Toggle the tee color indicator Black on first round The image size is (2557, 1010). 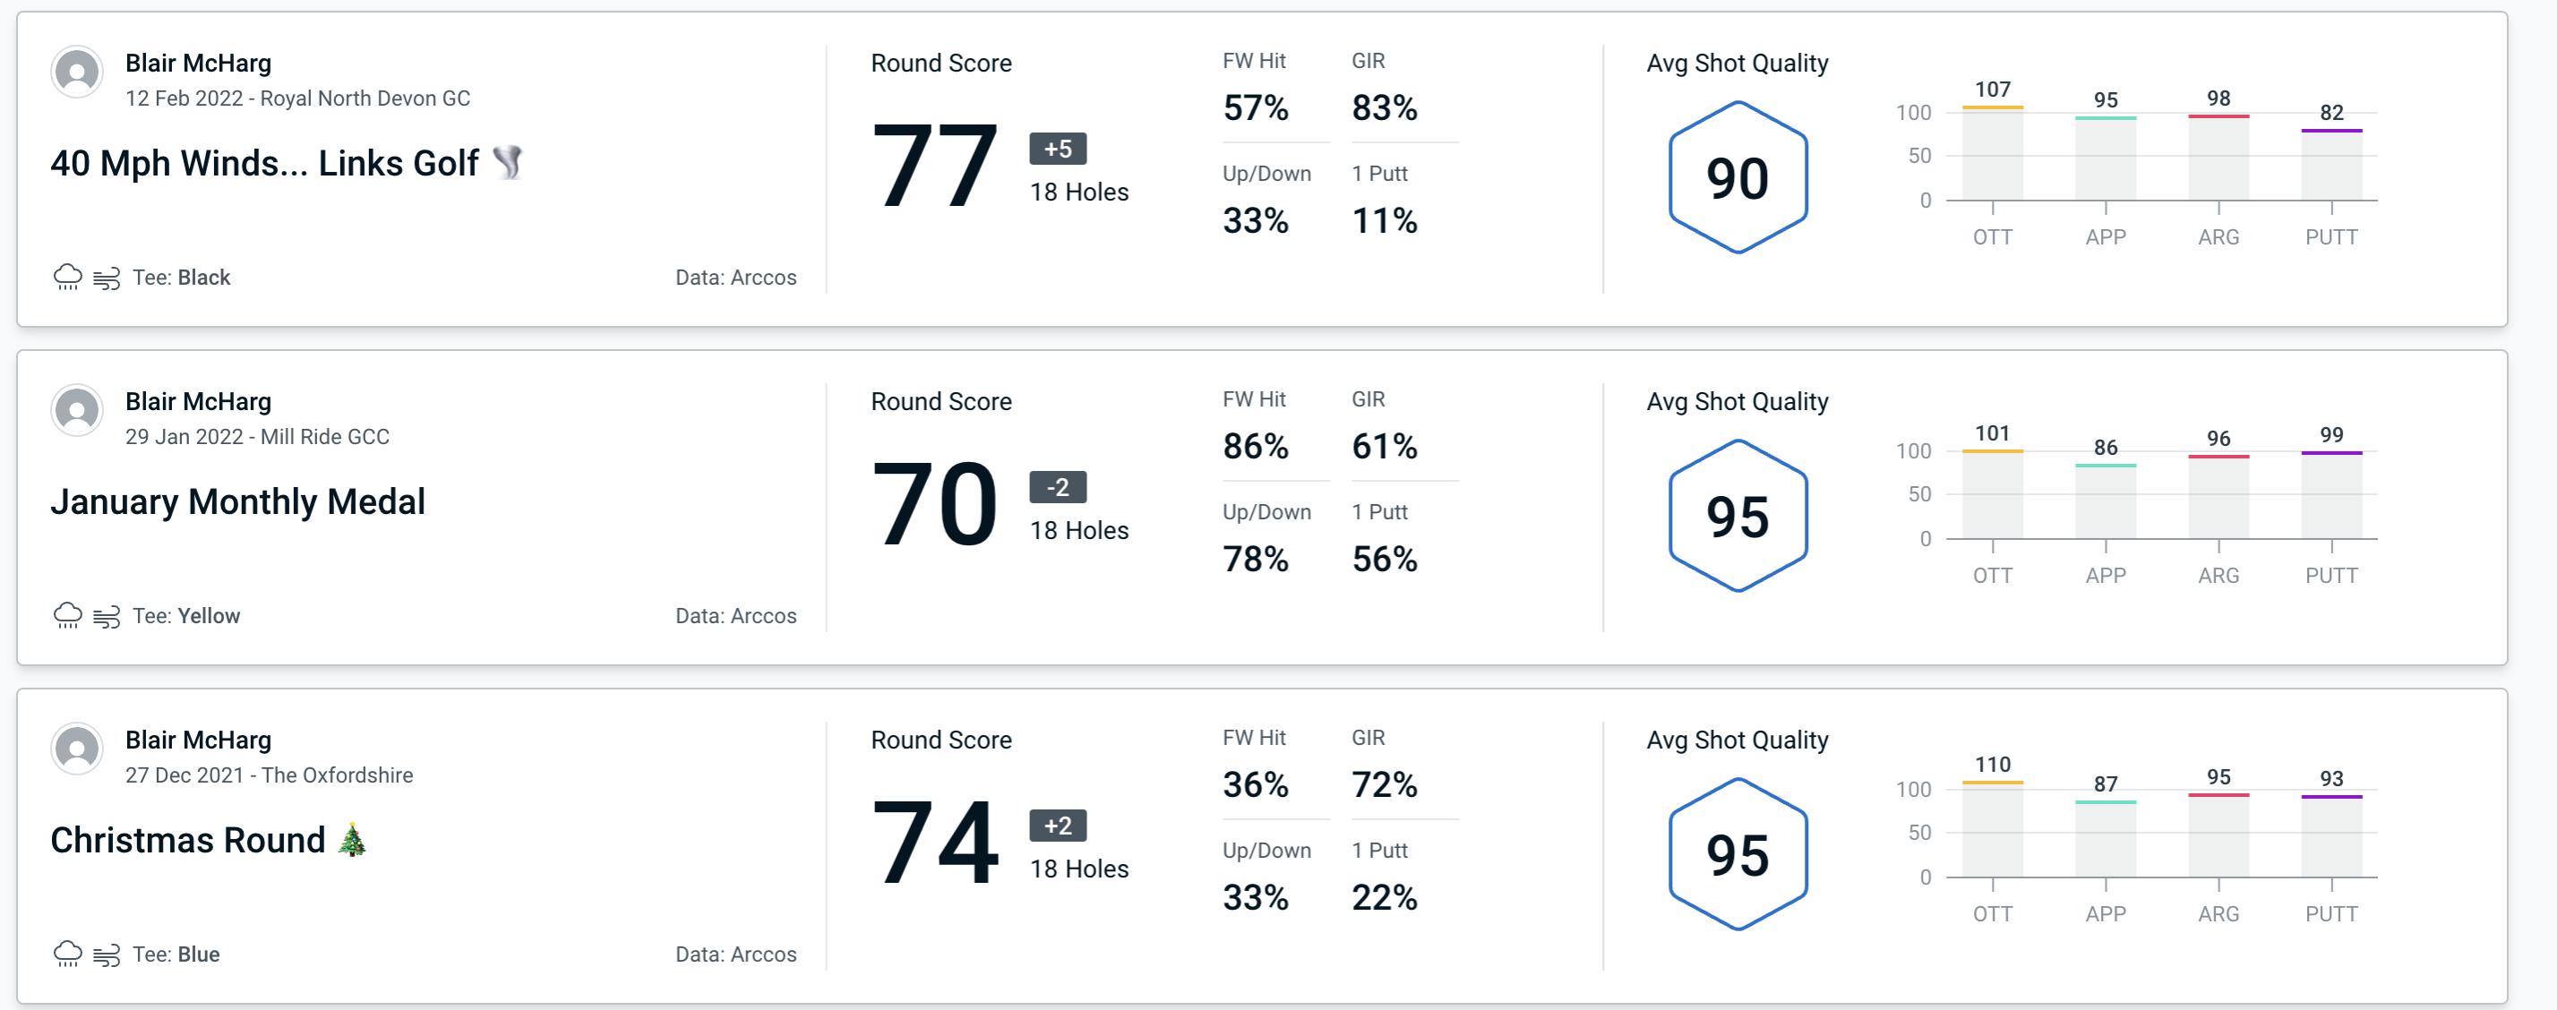pos(212,275)
